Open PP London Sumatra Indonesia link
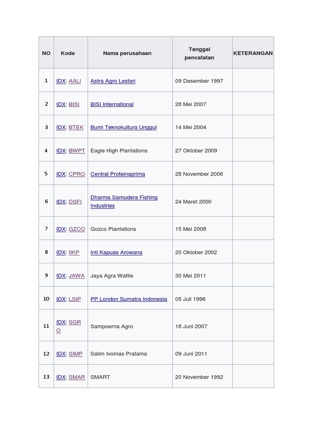 click(129, 299)
